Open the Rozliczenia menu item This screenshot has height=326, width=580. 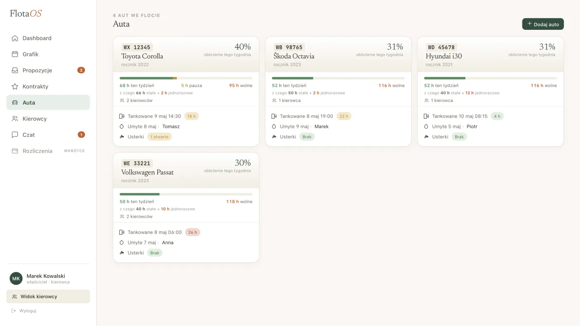[48, 151]
